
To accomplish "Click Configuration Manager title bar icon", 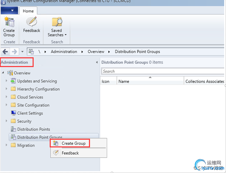I will [x=3, y=2].
